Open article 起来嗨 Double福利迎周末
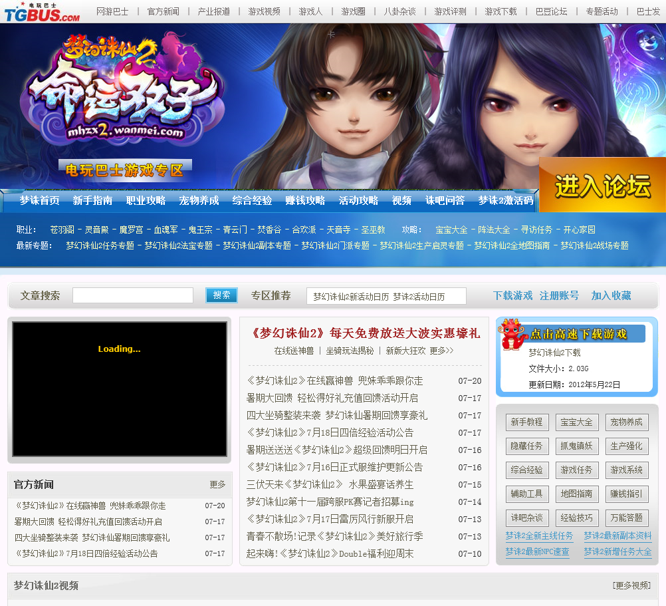 pyautogui.click(x=330, y=553)
